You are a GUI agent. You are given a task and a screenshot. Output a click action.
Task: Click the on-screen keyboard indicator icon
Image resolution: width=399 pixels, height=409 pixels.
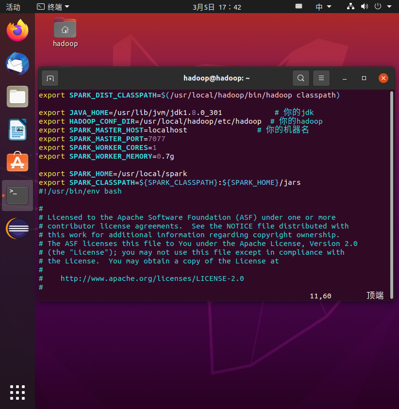(299, 6)
